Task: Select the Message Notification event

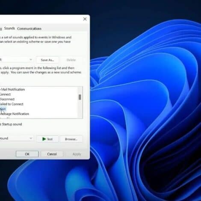Action: pos(15,114)
